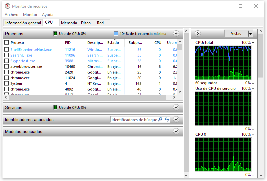The height and width of the screenshot is (181, 267).
Task: Sort by PID column header
Action: click(74, 43)
